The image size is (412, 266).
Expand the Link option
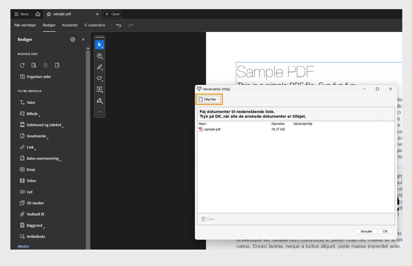point(28,147)
